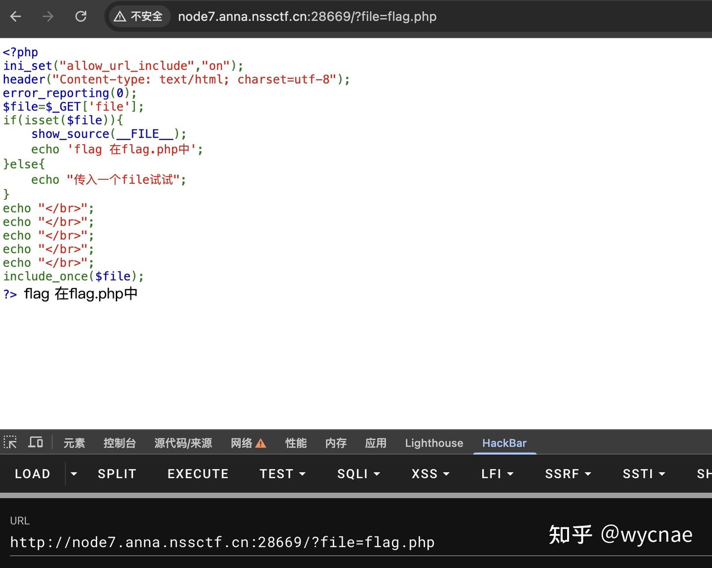Select the Lighthouse panel tab
This screenshot has width=712, height=568.
pos(434,443)
